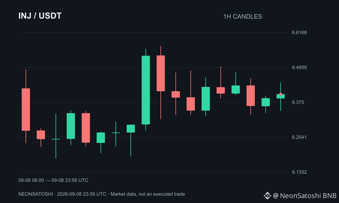339x203 pixels.
Task: Click the small green cross candle before the spike
Action: pos(116,133)
